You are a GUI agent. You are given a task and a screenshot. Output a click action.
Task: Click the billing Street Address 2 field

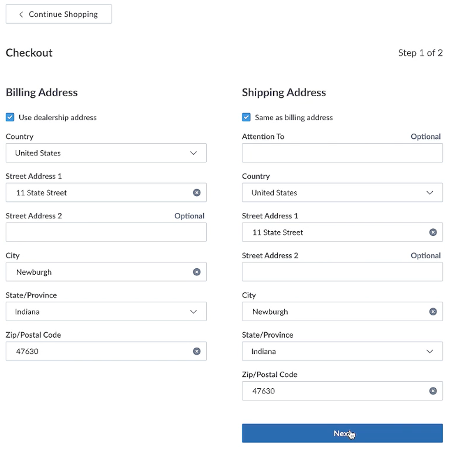coord(106,232)
